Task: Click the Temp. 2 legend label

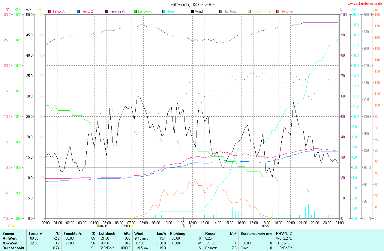Action: [87, 11]
